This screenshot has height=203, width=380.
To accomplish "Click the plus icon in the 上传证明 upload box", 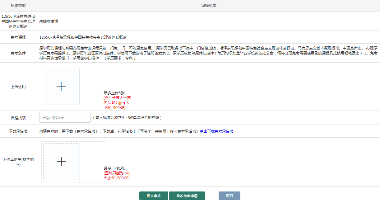I will pyautogui.click(x=61, y=86).
